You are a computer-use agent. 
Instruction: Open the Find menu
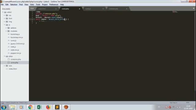point(21,5)
